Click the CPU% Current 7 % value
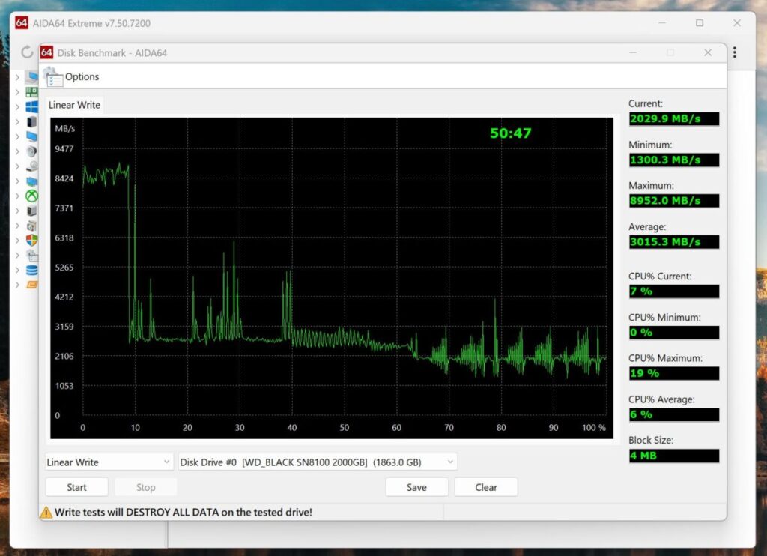The image size is (767, 556). (673, 291)
